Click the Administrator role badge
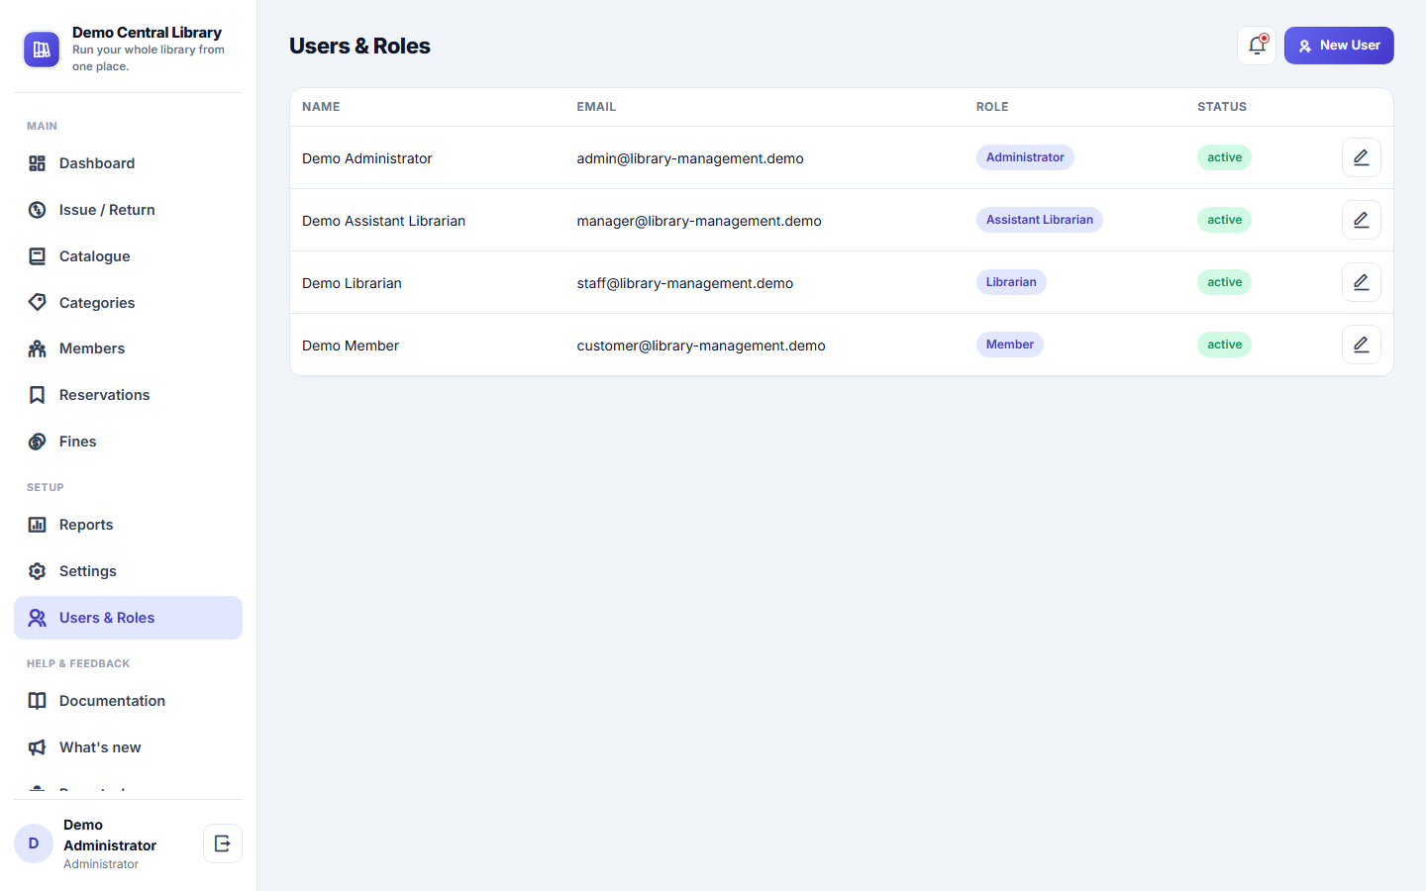 [x=1025, y=157]
